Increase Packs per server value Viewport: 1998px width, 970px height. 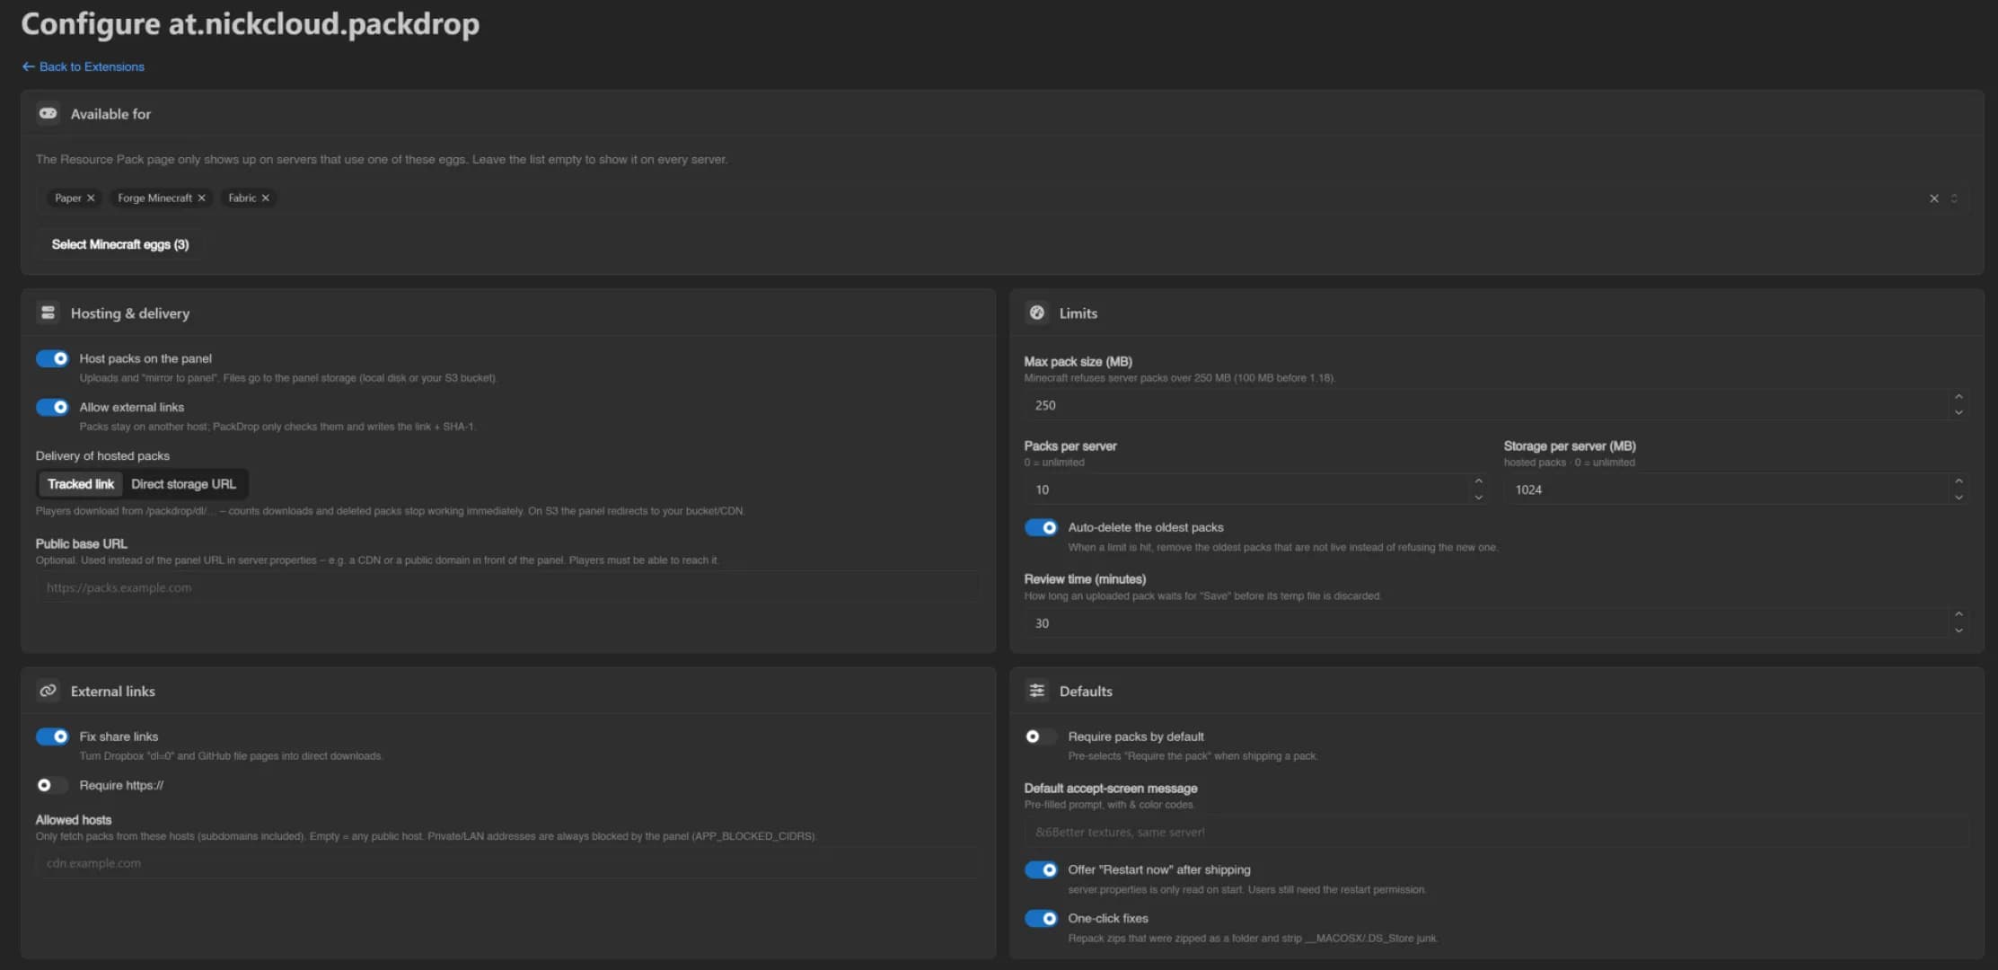[1478, 481]
